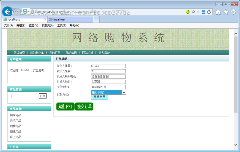Click the green 返回 button
240x152 pixels.
click(x=65, y=106)
